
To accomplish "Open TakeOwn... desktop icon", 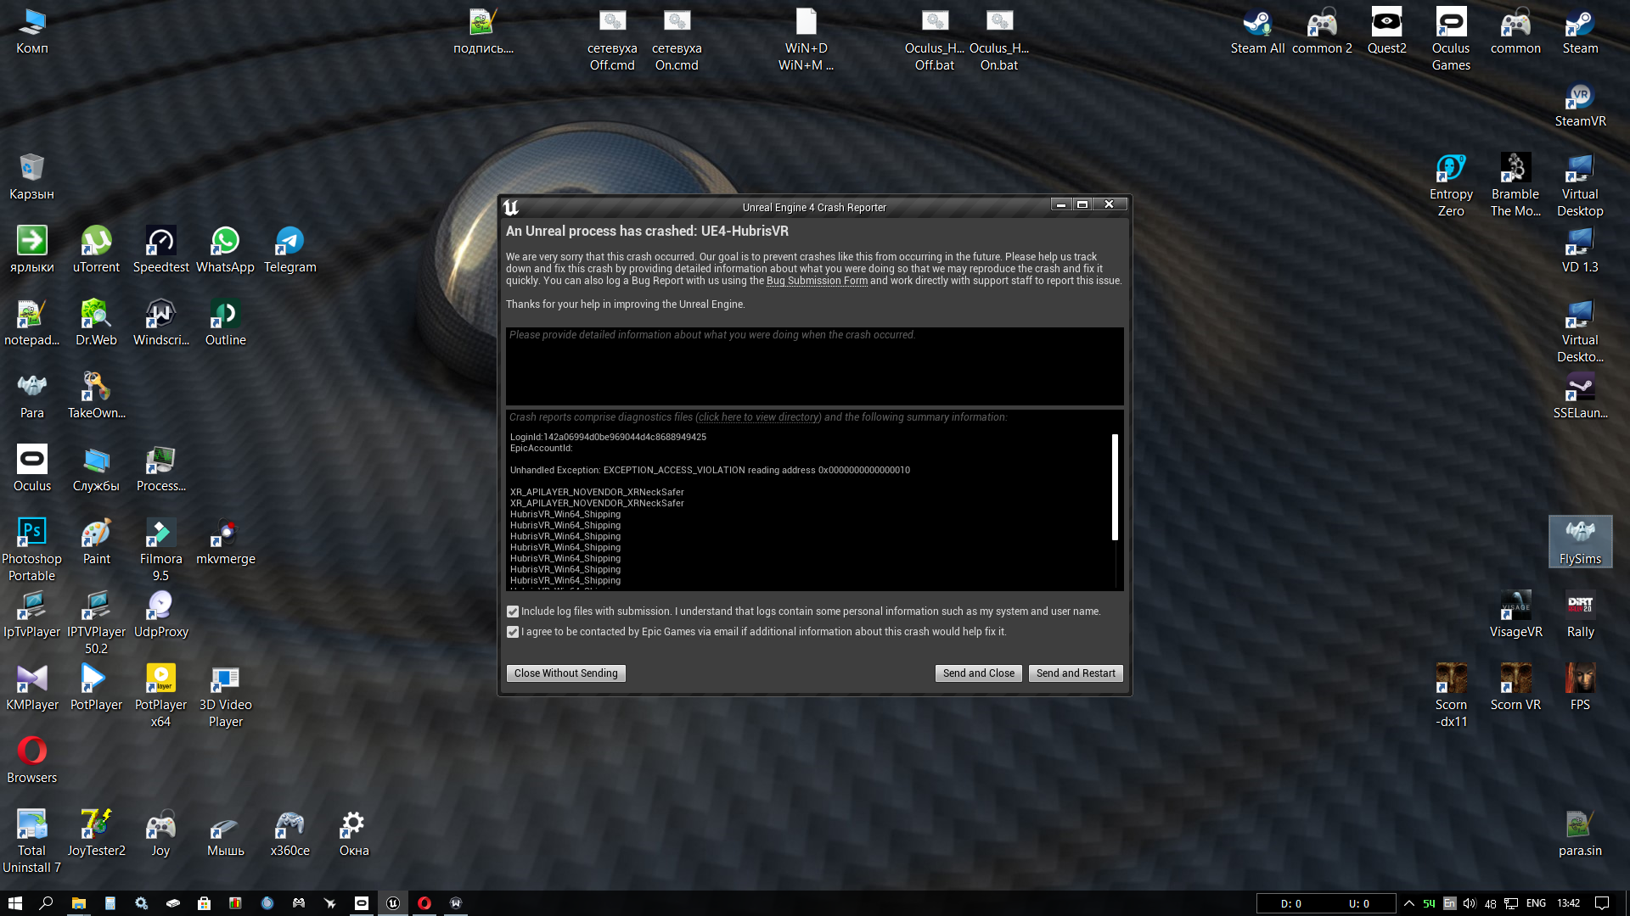I will click(96, 396).
